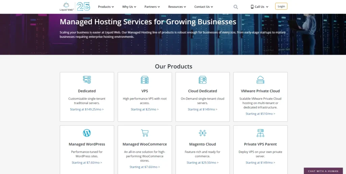
Task: Expand the Contact Us menu
Action: [203, 7]
